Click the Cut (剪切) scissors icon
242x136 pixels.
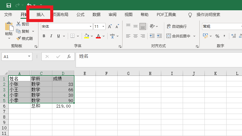tap(18, 24)
